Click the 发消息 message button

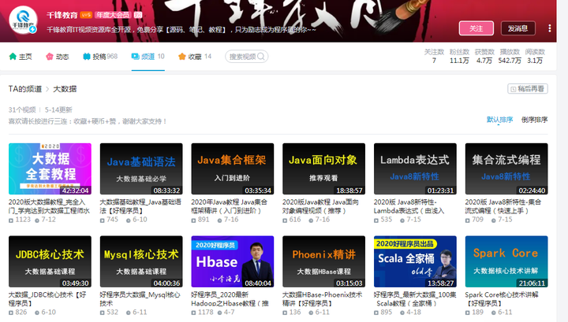[518, 28]
